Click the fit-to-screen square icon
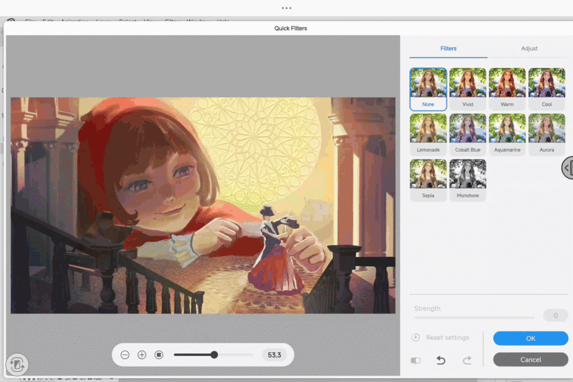573x382 pixels. tap(159, 355)
